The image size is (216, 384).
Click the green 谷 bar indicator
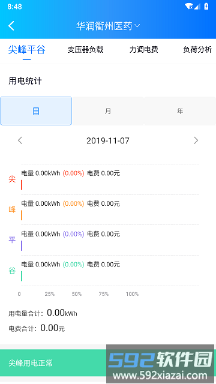point(22,276)
